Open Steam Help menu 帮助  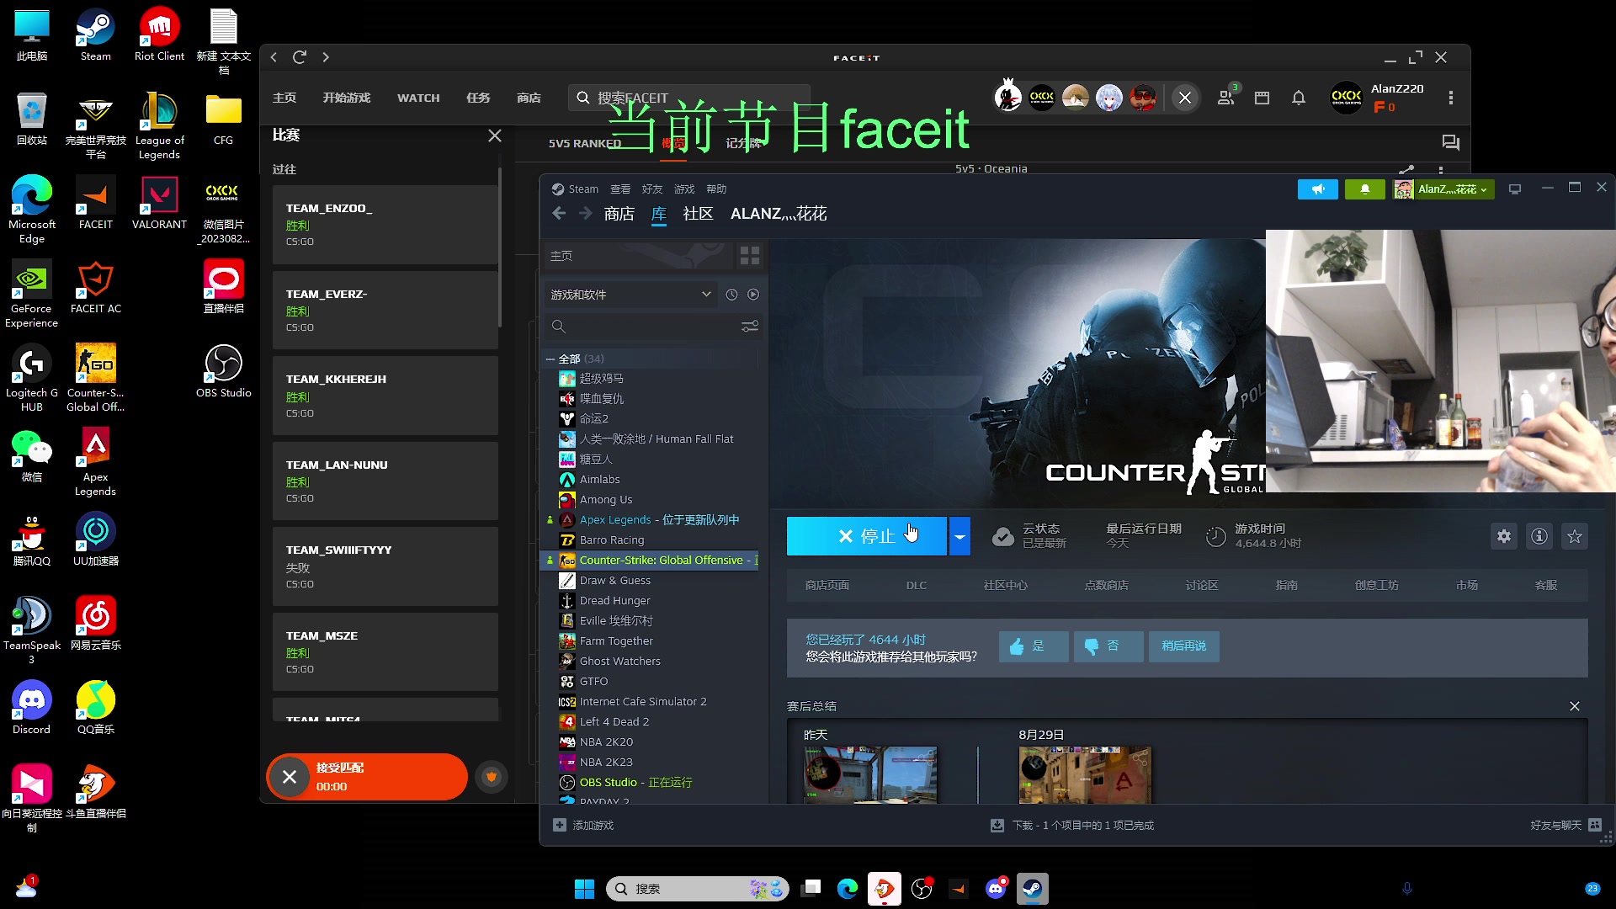(x=716, y=189)
